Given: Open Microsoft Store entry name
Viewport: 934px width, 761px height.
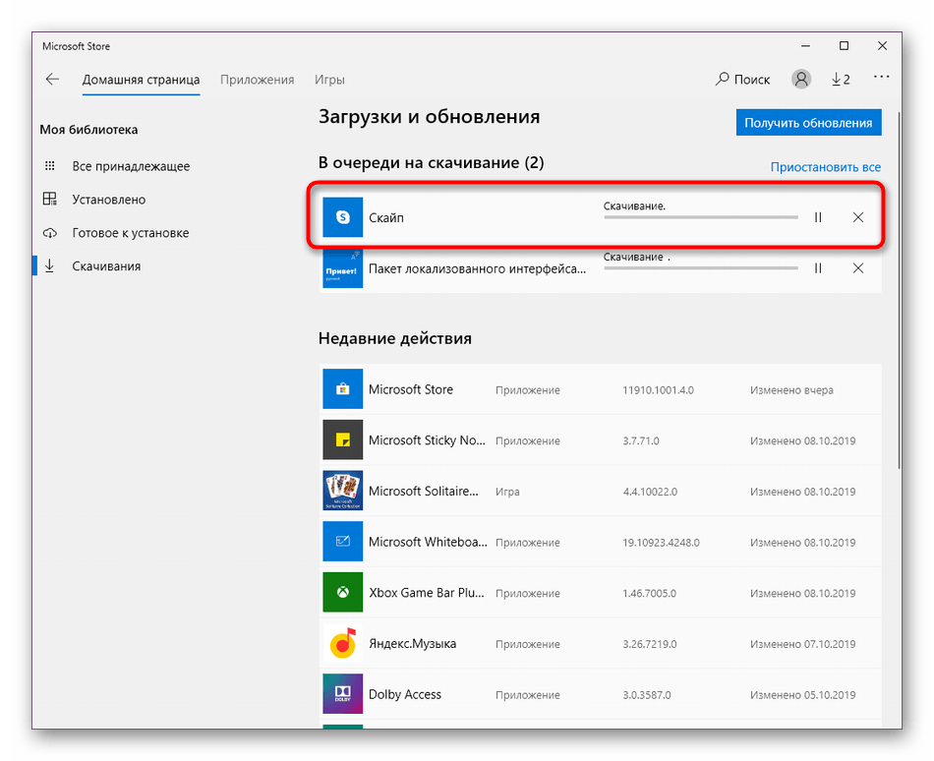Looking at the screenshot, I should 410,389.
